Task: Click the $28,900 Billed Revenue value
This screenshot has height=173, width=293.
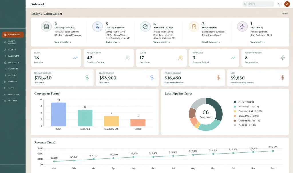Action: [108, 78]
